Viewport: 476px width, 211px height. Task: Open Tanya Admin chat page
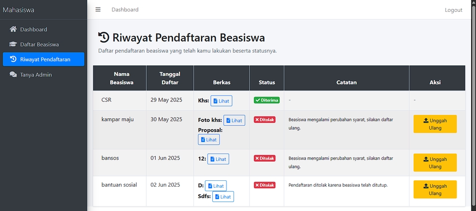click(36, 75)
